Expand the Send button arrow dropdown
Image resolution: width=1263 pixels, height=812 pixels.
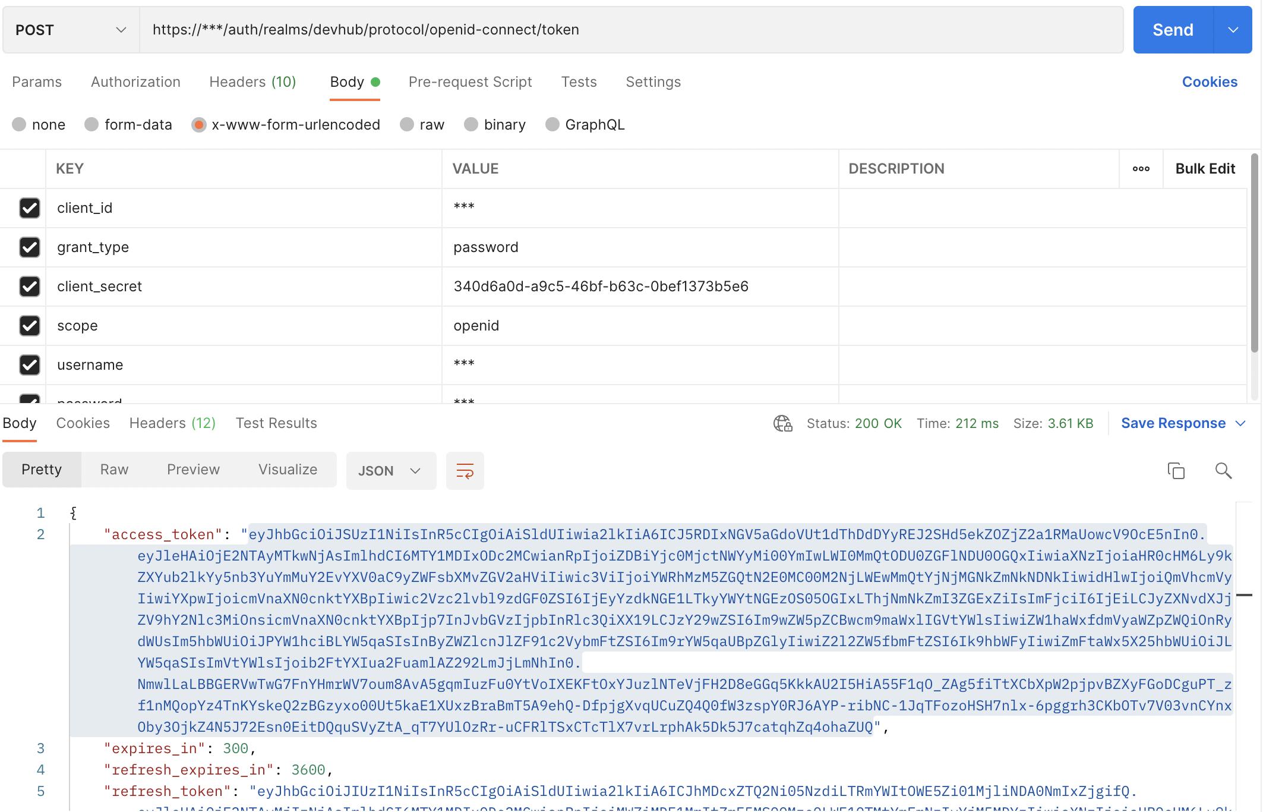[x=1233, y=30]
